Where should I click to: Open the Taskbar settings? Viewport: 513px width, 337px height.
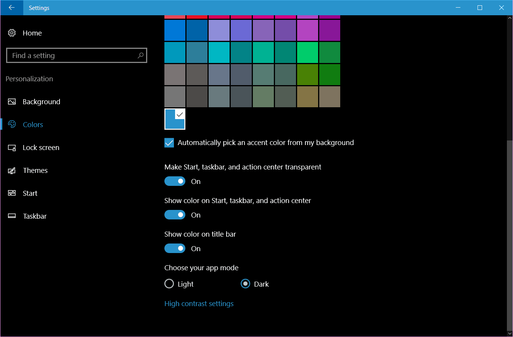(x=35, y=216)
